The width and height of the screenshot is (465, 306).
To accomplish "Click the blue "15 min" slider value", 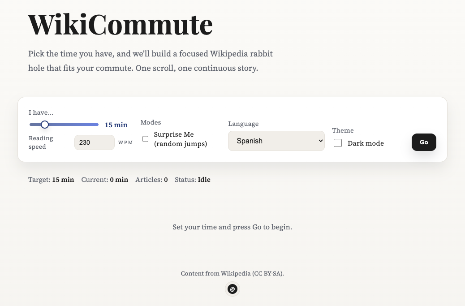I will click(116, 125).
